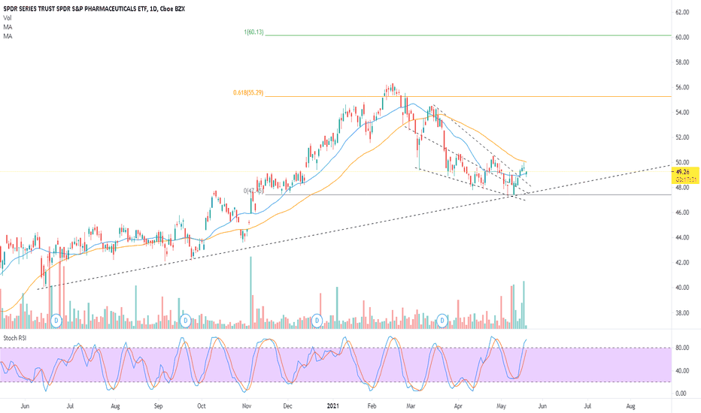
Task: Click the dividend D marker near late June
Action: point(56,320)
